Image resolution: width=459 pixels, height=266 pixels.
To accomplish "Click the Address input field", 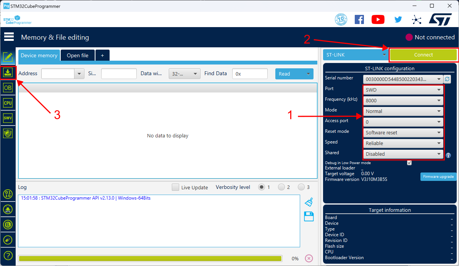I will pyautogui.click(x=58, y=74).
